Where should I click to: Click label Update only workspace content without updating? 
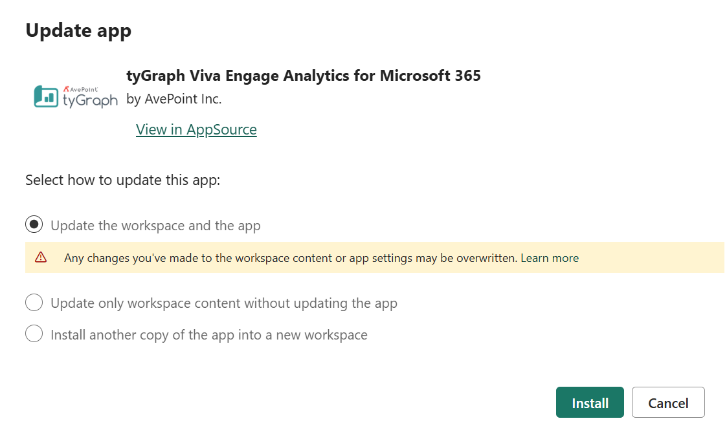pos(224,303)
